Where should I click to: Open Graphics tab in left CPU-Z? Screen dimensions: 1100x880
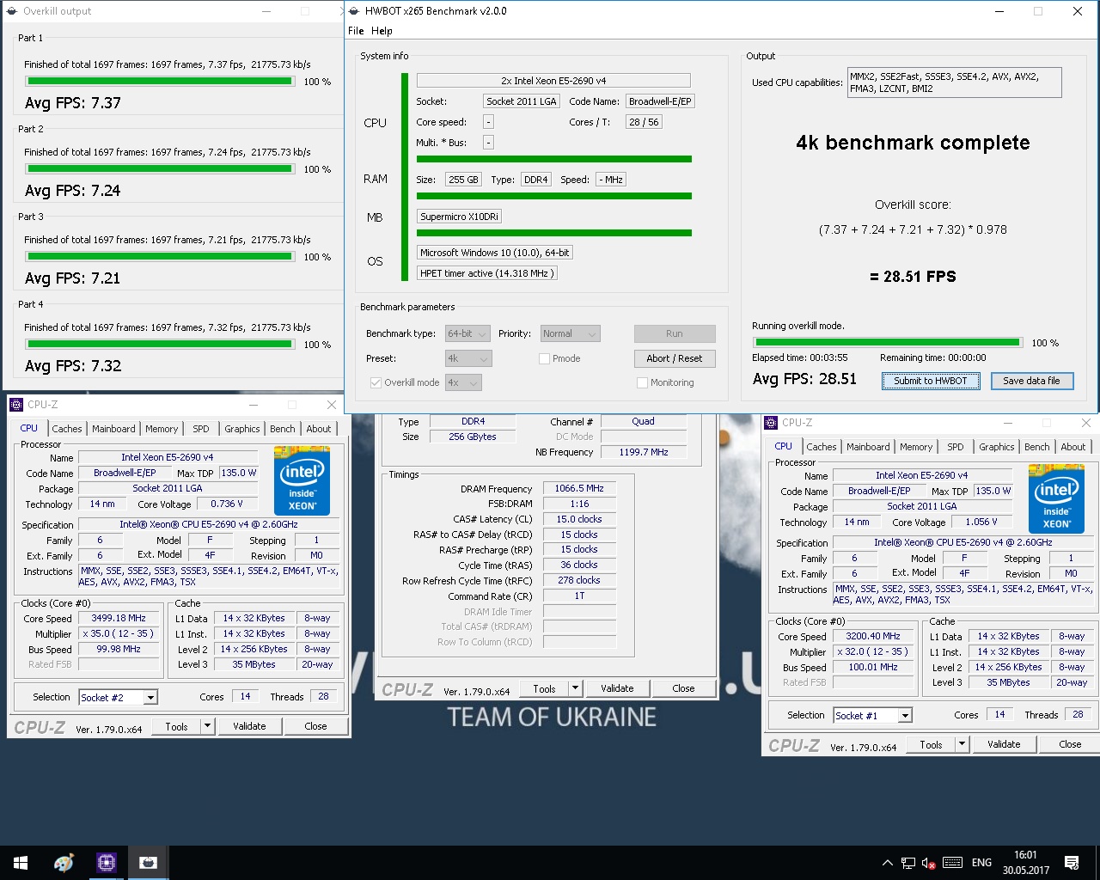[242, 429]
